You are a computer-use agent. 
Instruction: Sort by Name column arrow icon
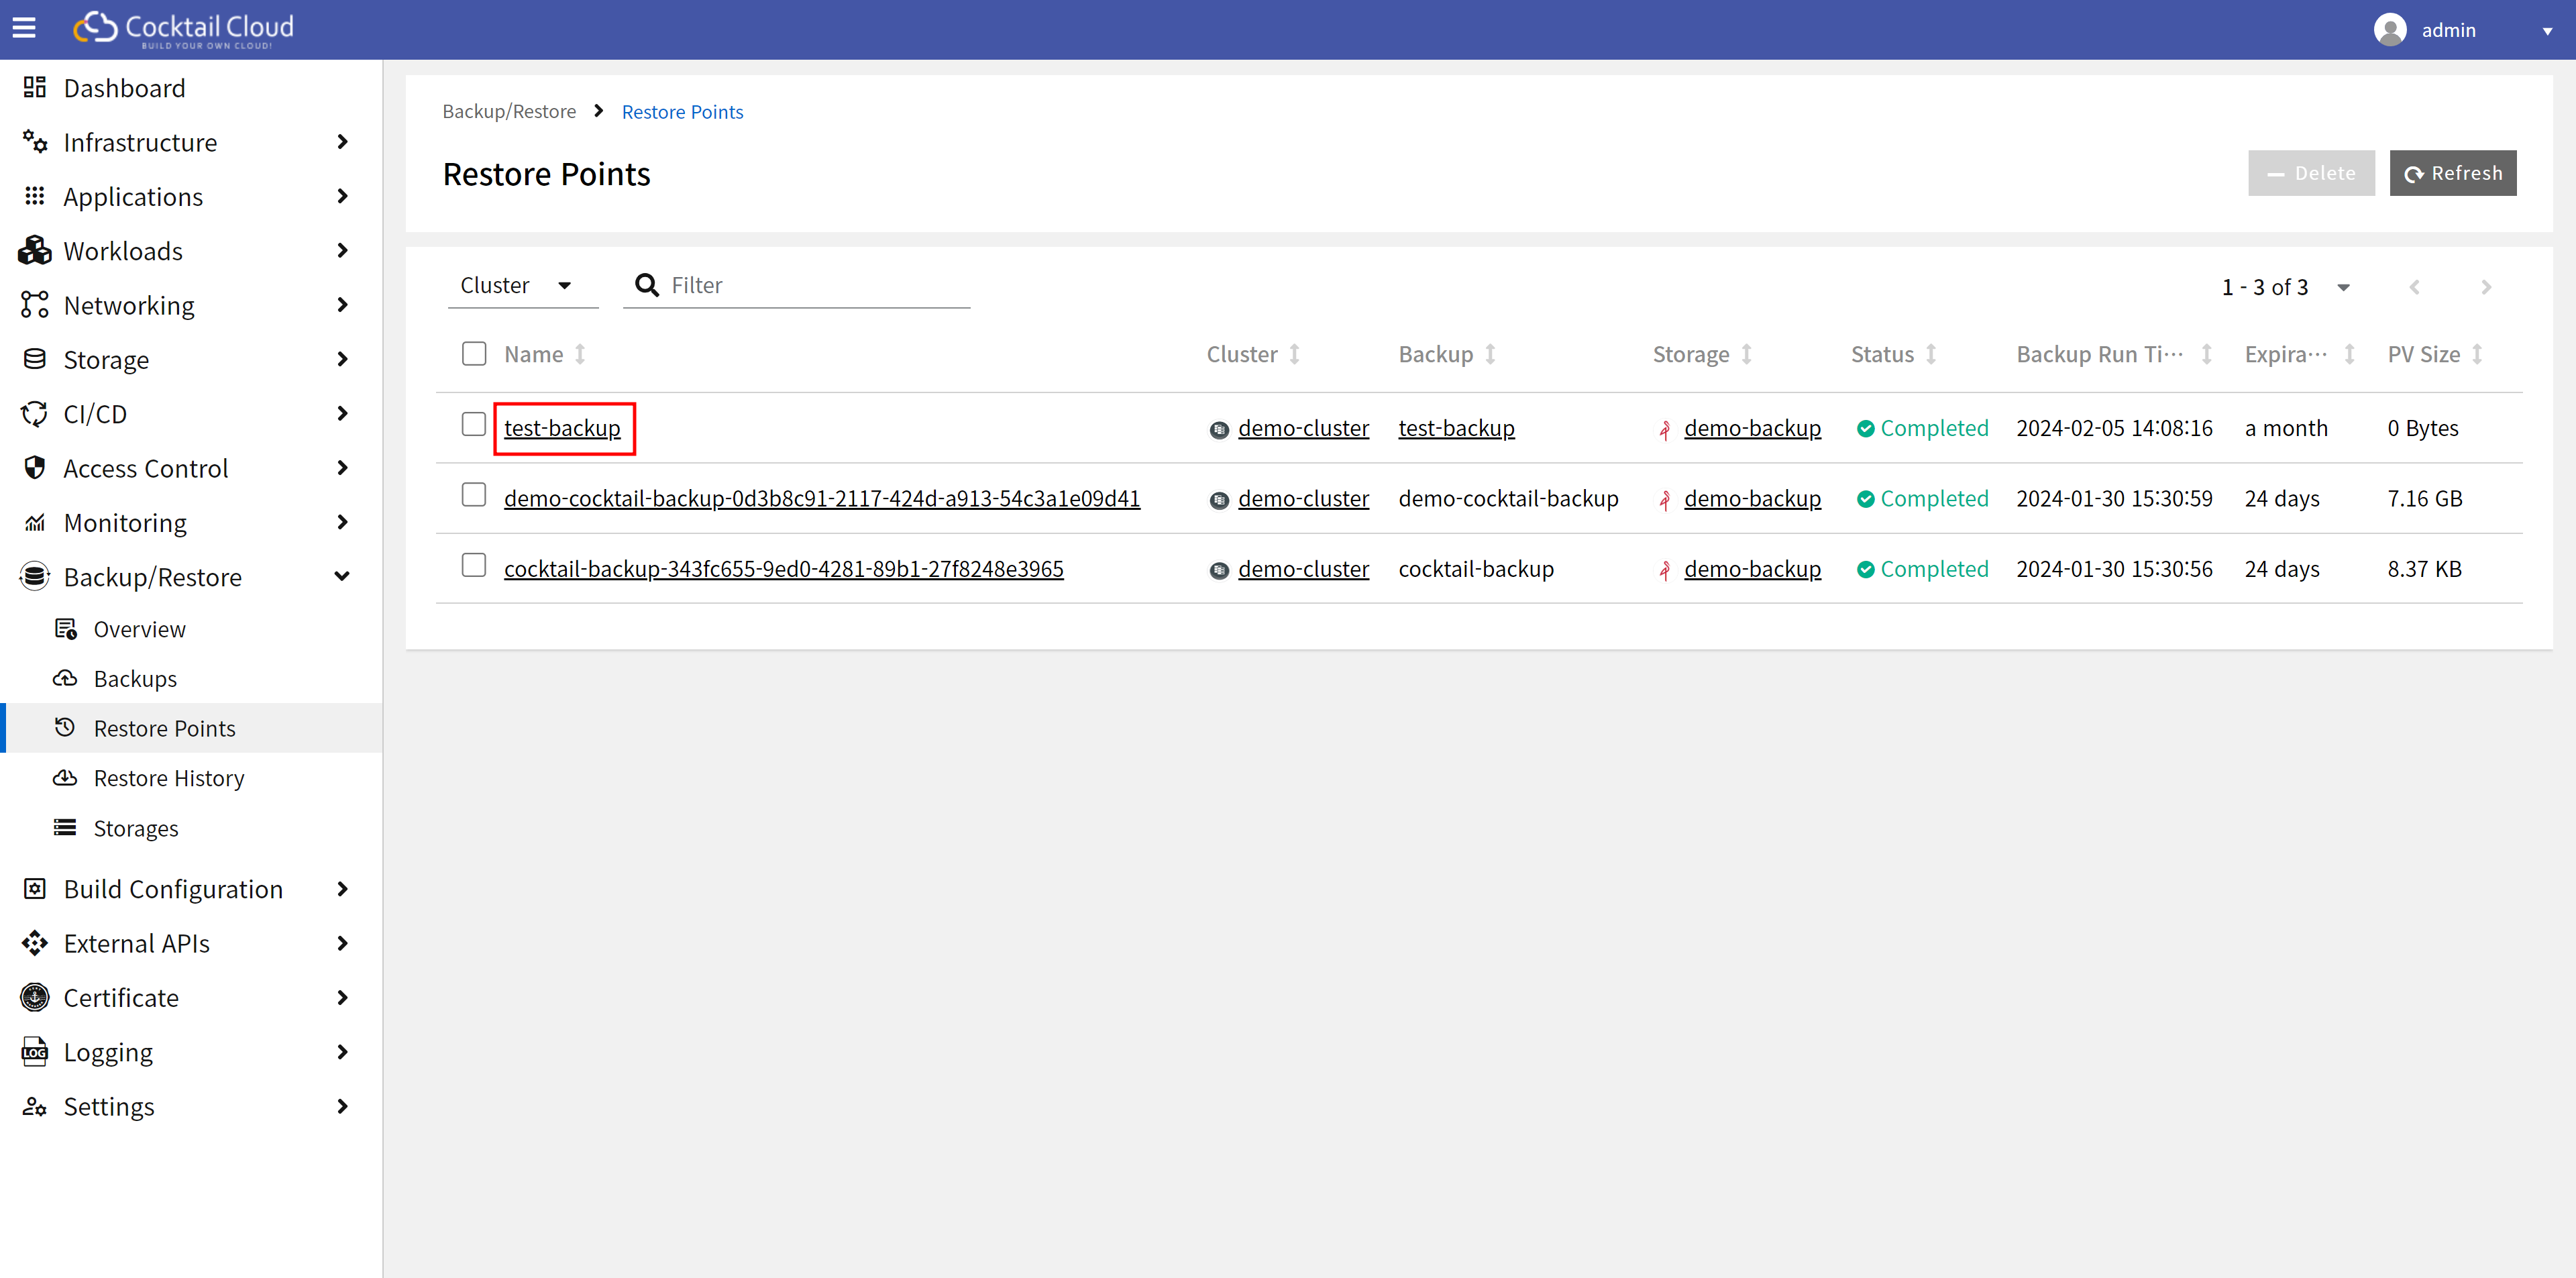(580, 354)
